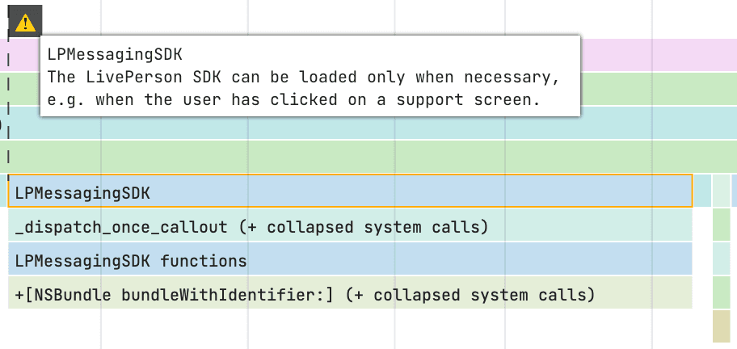Select narrow green frame beside _dispatch_once_callout row
The height and width of the screenshot is (349, 737).
(x=721, y=225)
